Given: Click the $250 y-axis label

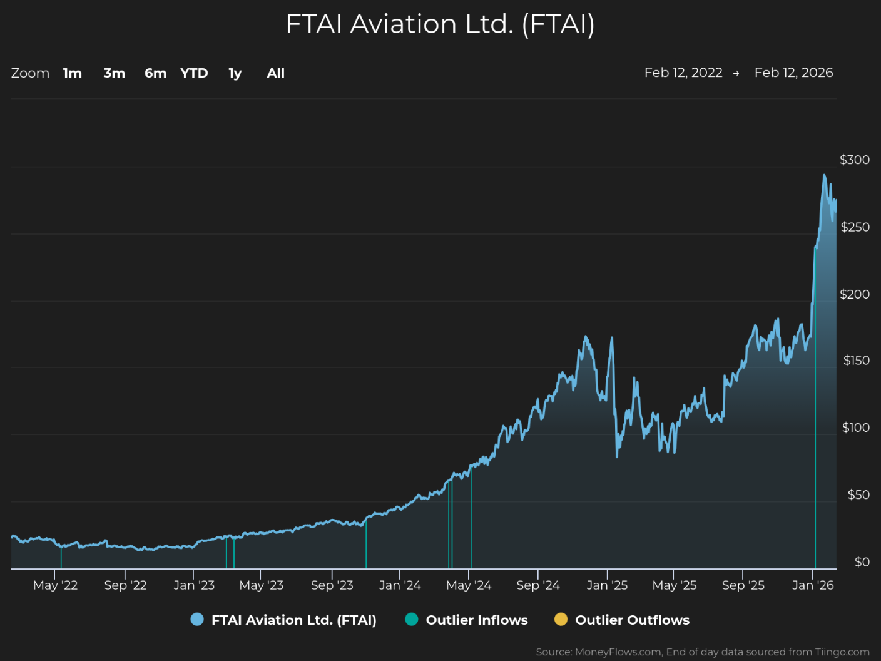Looking at the screenshot, I should [855, 227].
